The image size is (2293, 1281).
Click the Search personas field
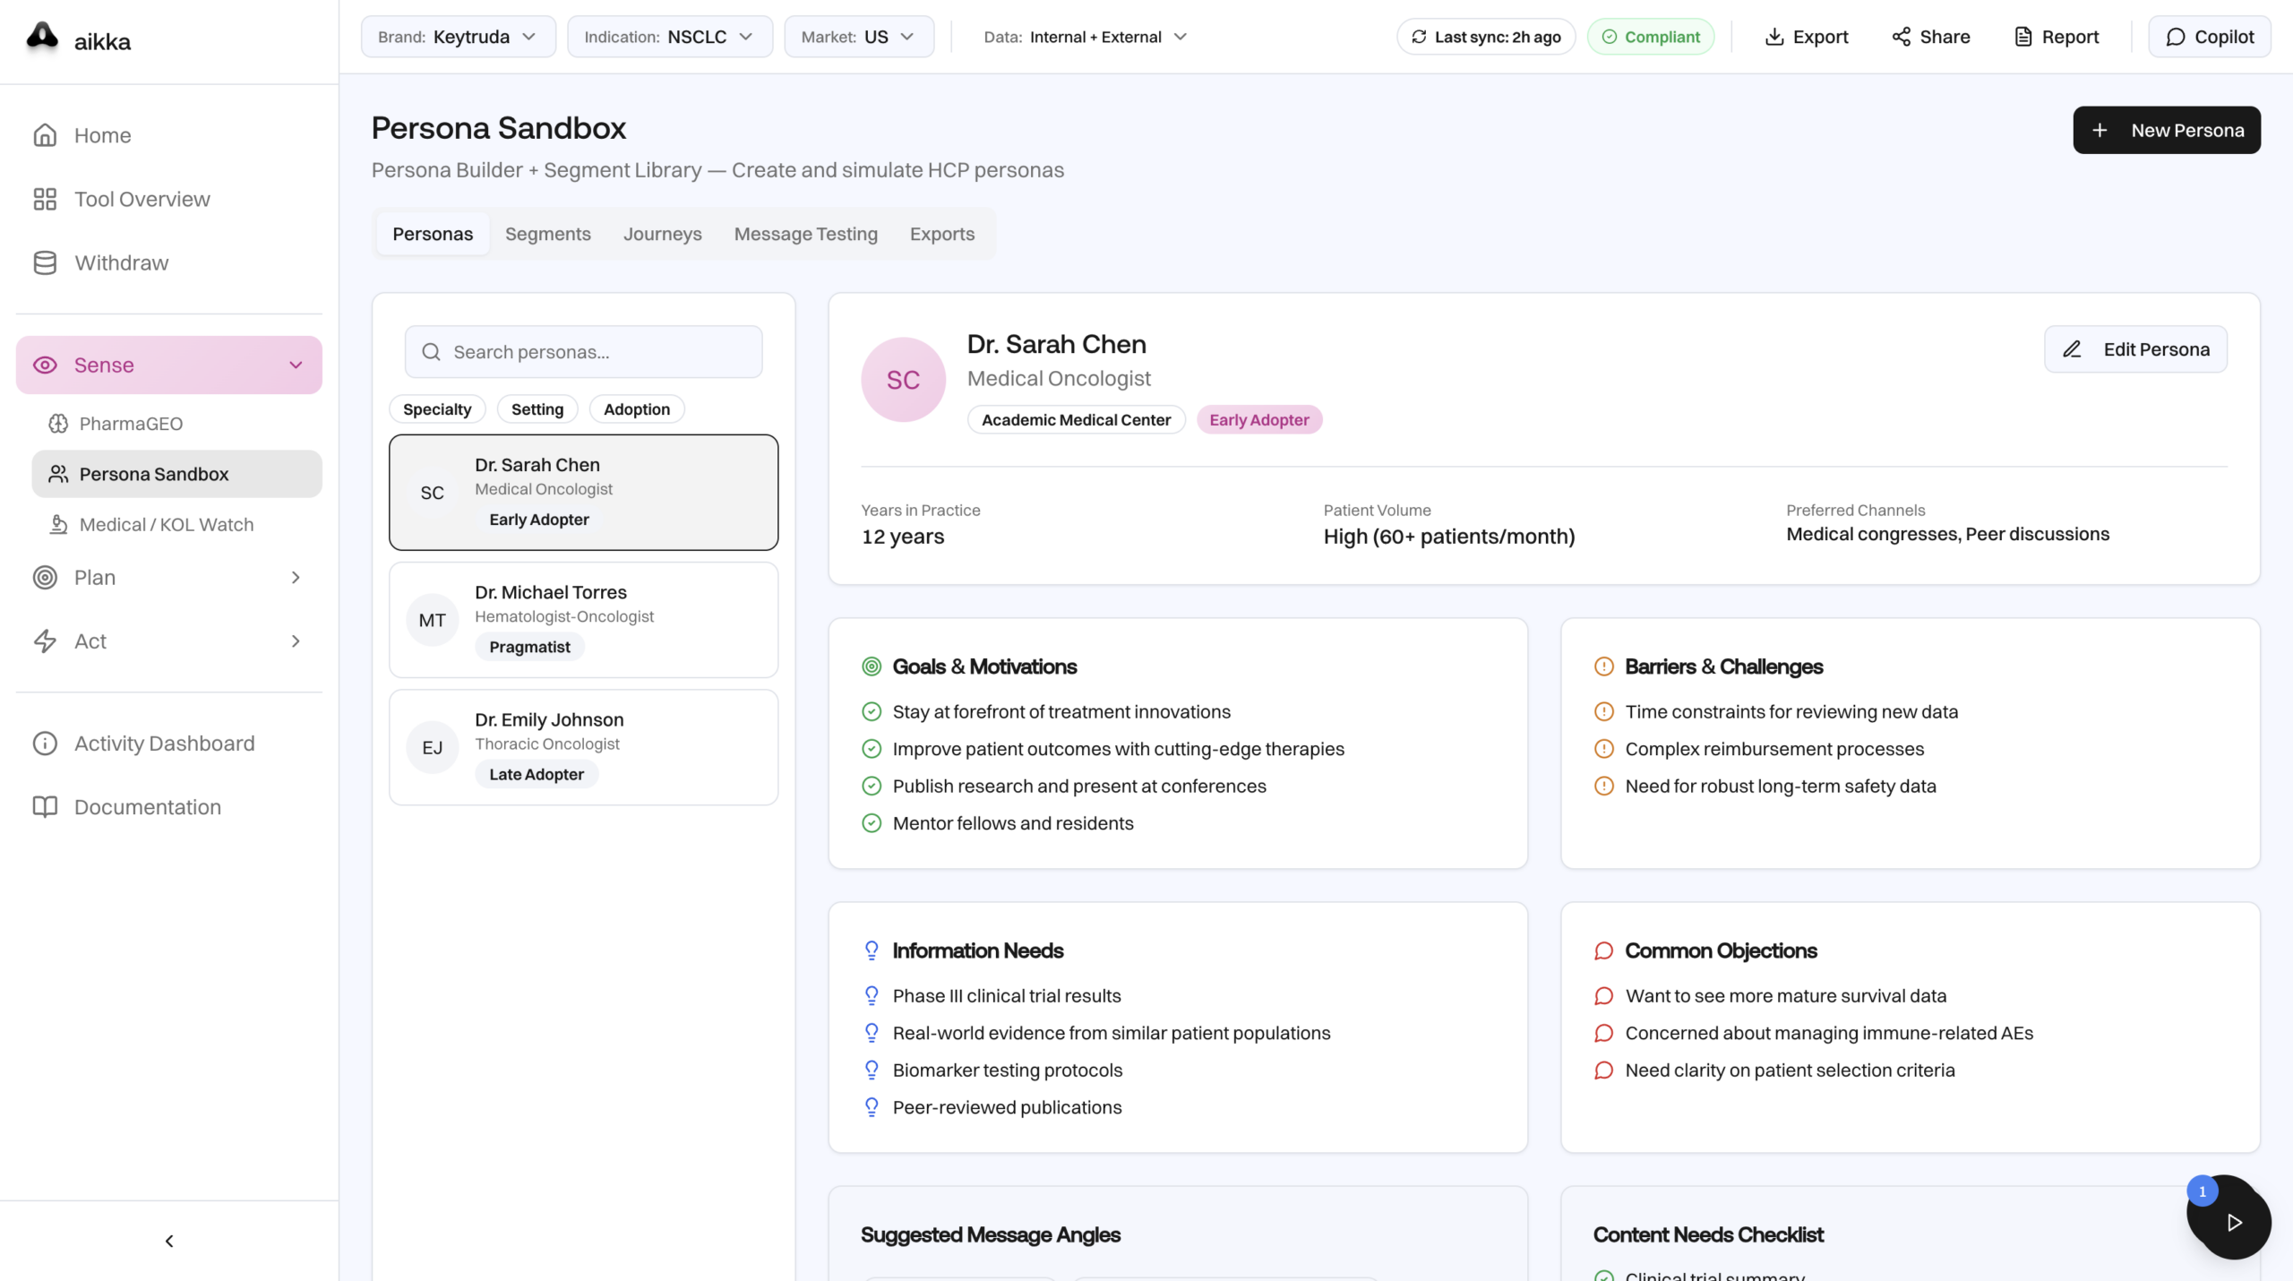point(583,352)
